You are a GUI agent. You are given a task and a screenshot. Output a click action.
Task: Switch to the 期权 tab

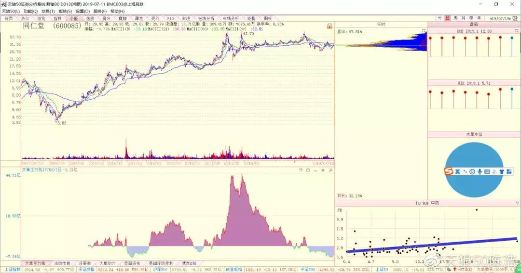(x=267, y=19)
